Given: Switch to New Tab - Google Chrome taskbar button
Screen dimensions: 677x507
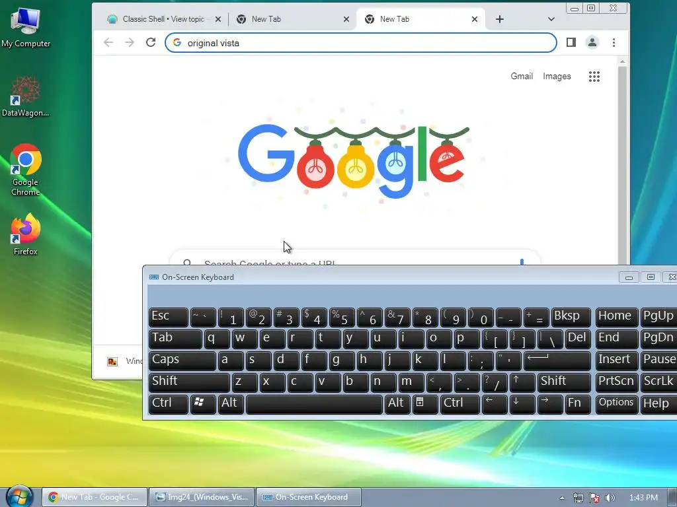Looking at the screenshot, I should pos(95,497).
